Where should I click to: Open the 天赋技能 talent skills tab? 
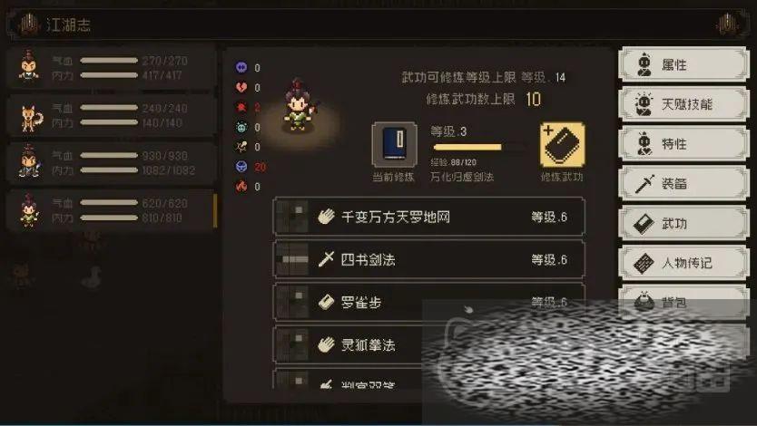pos(683,103)
